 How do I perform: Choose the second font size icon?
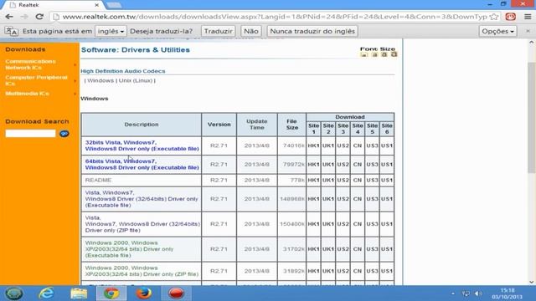tap(374, 54)
